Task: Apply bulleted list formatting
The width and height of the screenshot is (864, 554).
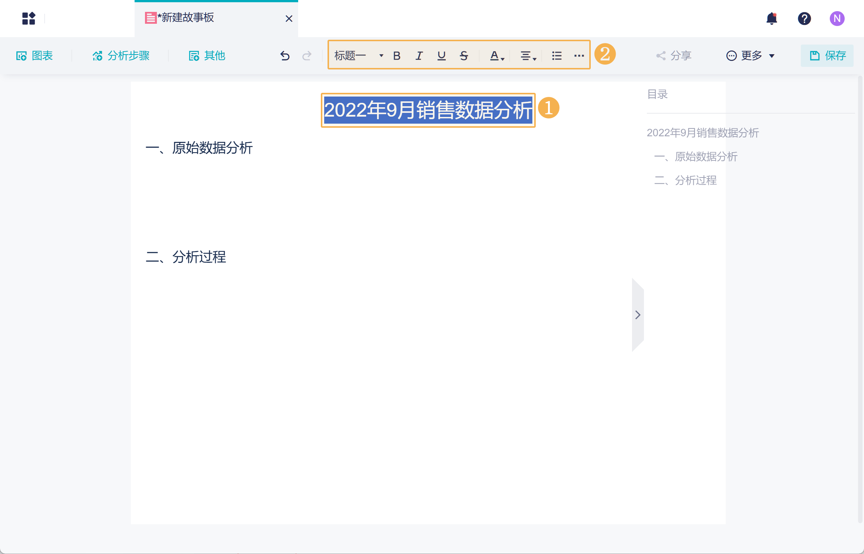Action: click(557, 56)
